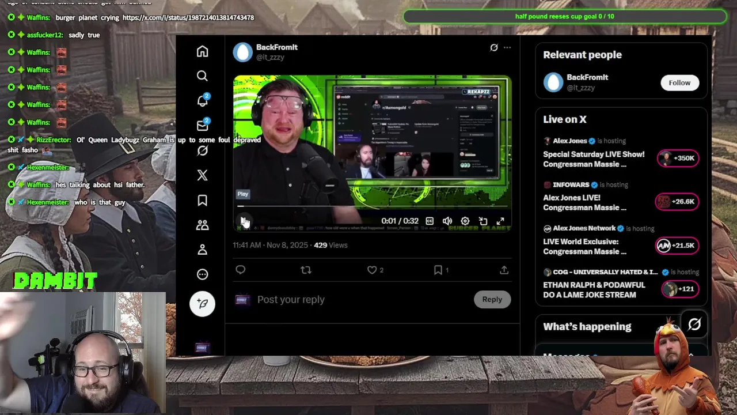
Task: Repost the BackFromIt post
Action: point(306,270)
